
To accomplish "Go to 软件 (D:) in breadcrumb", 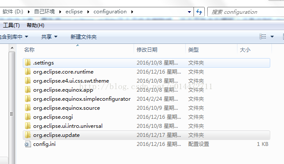I will [x=12, y=12].
